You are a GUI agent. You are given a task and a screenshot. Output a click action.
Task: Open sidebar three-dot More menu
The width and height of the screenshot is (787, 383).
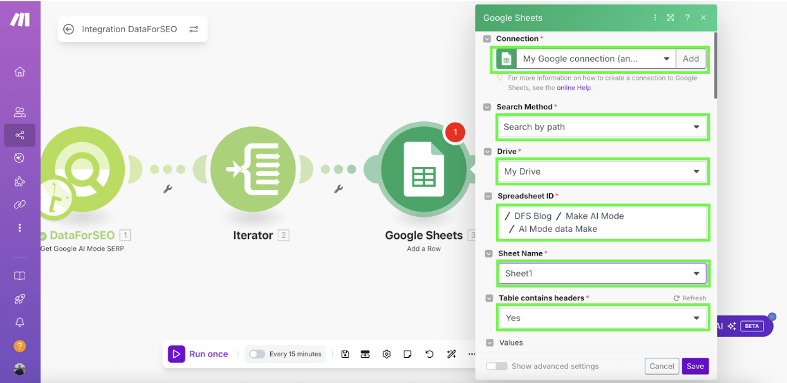(x=20, y=228)
